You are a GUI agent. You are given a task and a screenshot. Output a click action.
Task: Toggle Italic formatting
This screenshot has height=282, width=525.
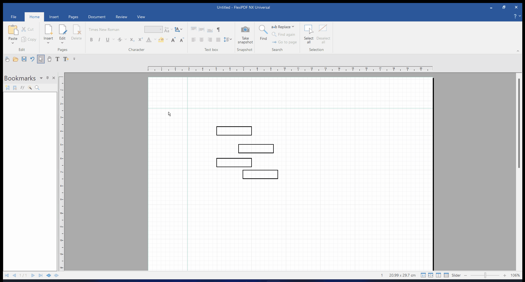pos(99,40)
